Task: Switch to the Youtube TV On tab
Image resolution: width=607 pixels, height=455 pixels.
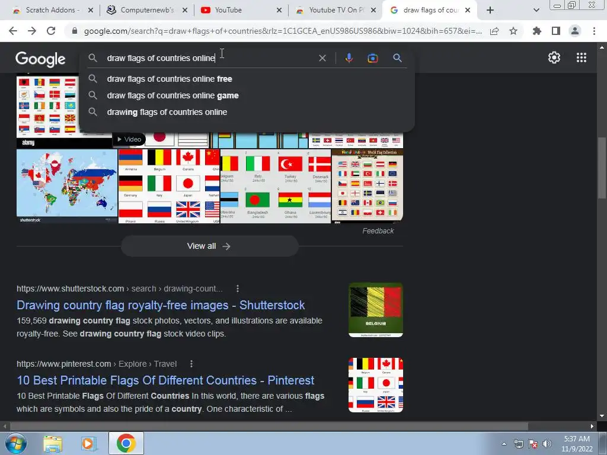Action: 336,10
